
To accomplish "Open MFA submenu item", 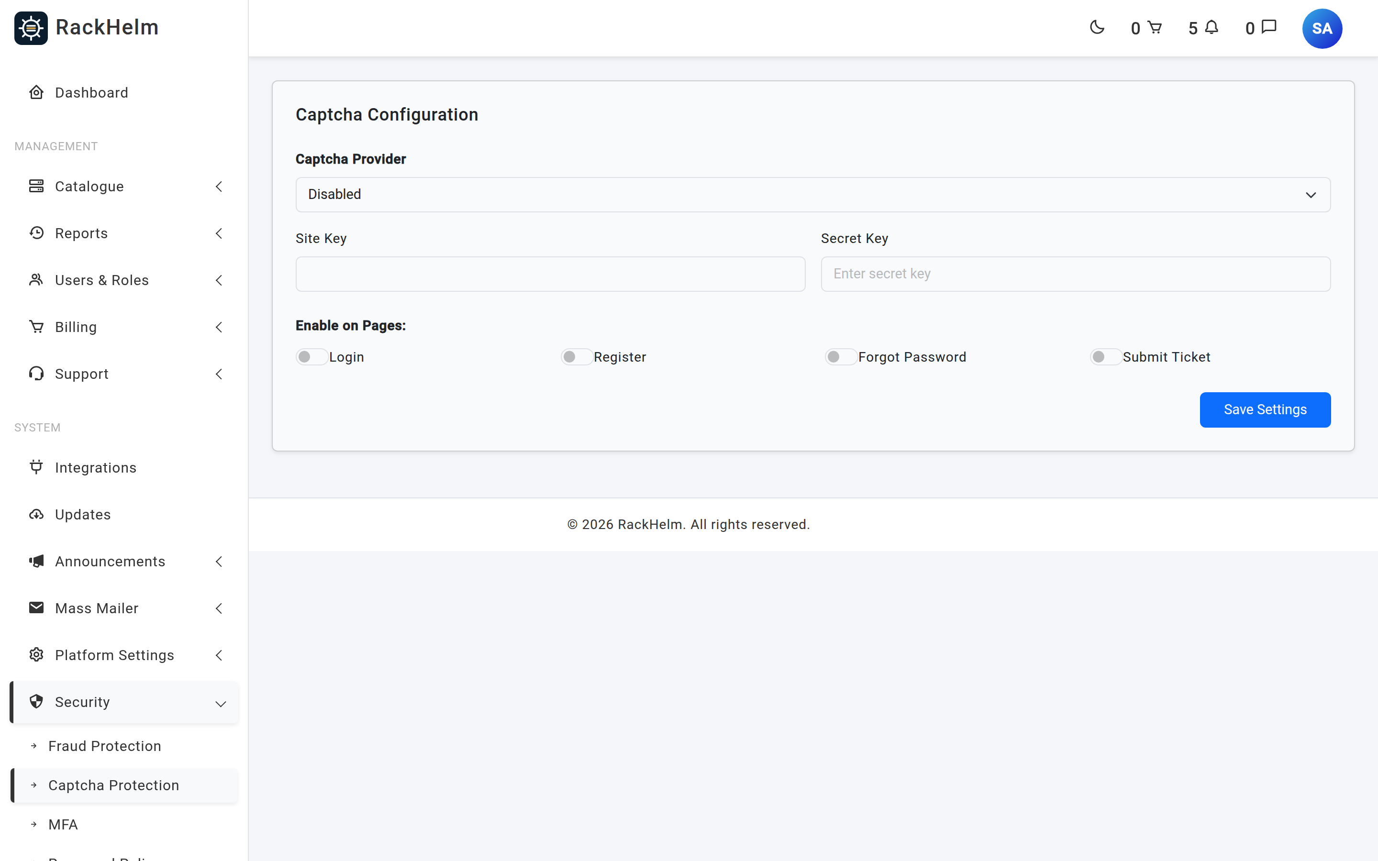I will pyautogui.click(x=125, y=825).
